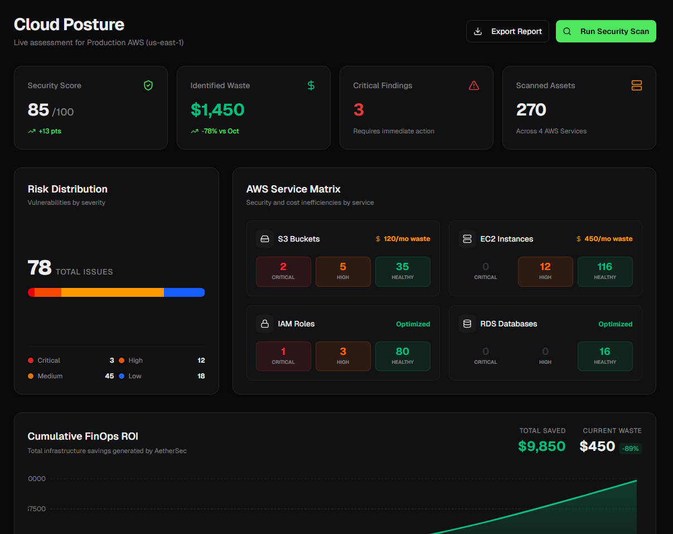
Task: Click the warning triangle icon on Critical Findings
Action: click(x=474, y=85)
